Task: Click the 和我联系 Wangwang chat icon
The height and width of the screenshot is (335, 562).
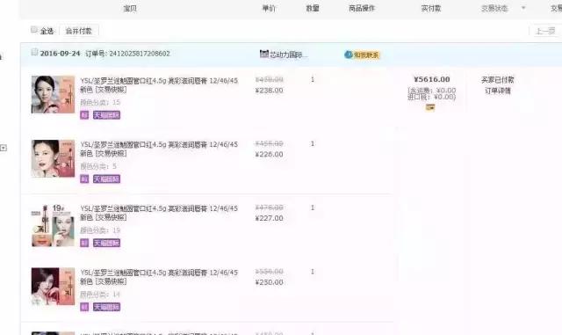Action: [x=362, y=55]
